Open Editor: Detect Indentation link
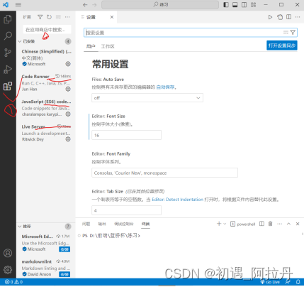Image resolution: width=304 pixels, height=287 pixels. [177, 200]
